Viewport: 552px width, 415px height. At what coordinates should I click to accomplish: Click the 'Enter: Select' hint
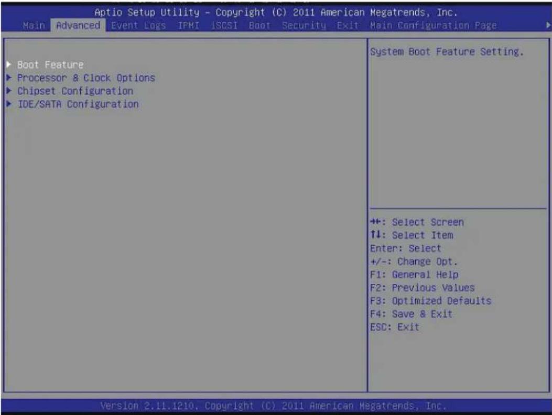pyautogui.click(x=405, y=248)
